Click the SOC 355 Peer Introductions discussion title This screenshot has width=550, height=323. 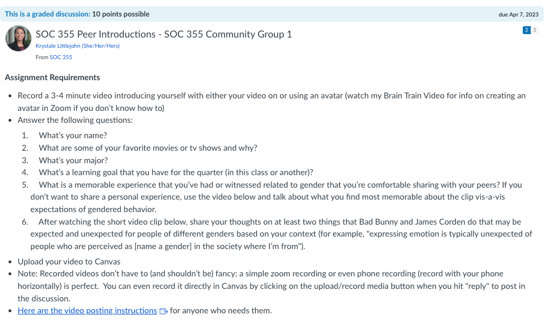pyautogui.click(x=164, y=34)
